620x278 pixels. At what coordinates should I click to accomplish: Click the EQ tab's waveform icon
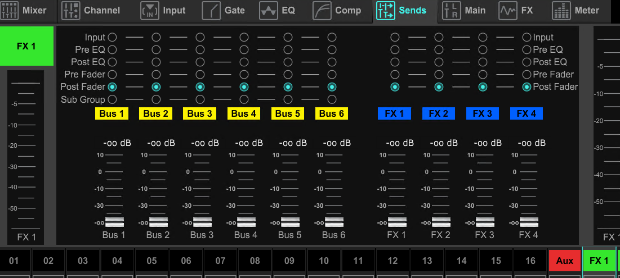point(269,11)
